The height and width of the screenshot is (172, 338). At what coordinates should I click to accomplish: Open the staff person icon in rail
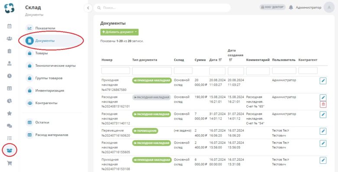tap(9, 63)
